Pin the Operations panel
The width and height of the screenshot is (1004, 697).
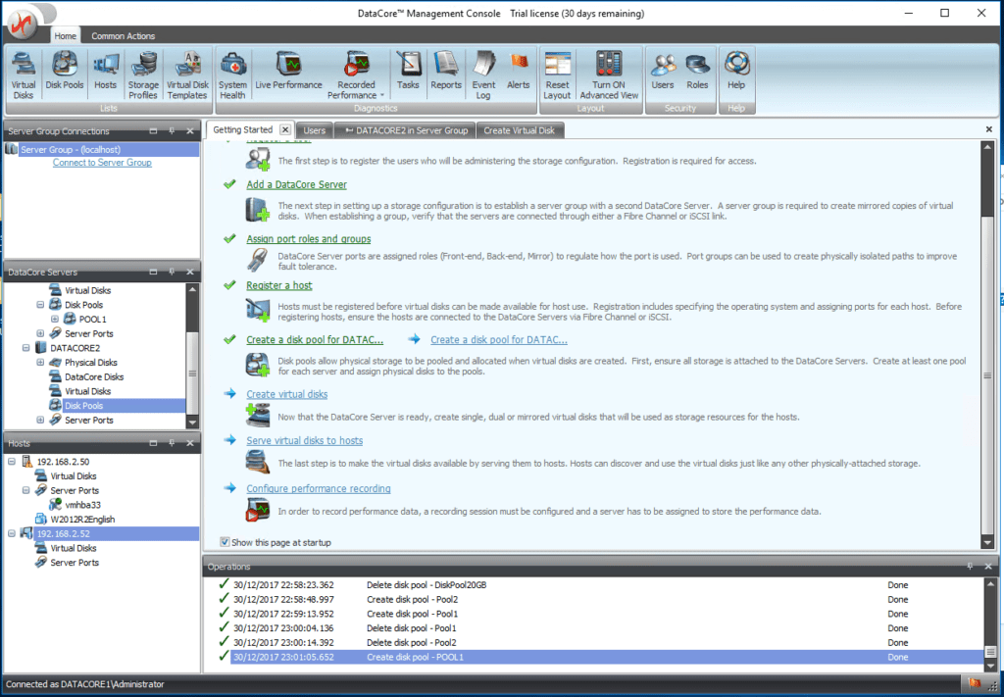pyautogui.click(x=970, y=566)
